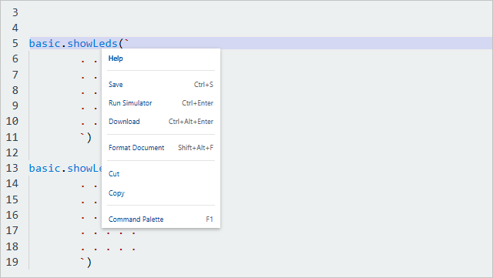Click the closing backtick parenthesis on line 11
Screen dimensions: 493x278
click(86, 137)
